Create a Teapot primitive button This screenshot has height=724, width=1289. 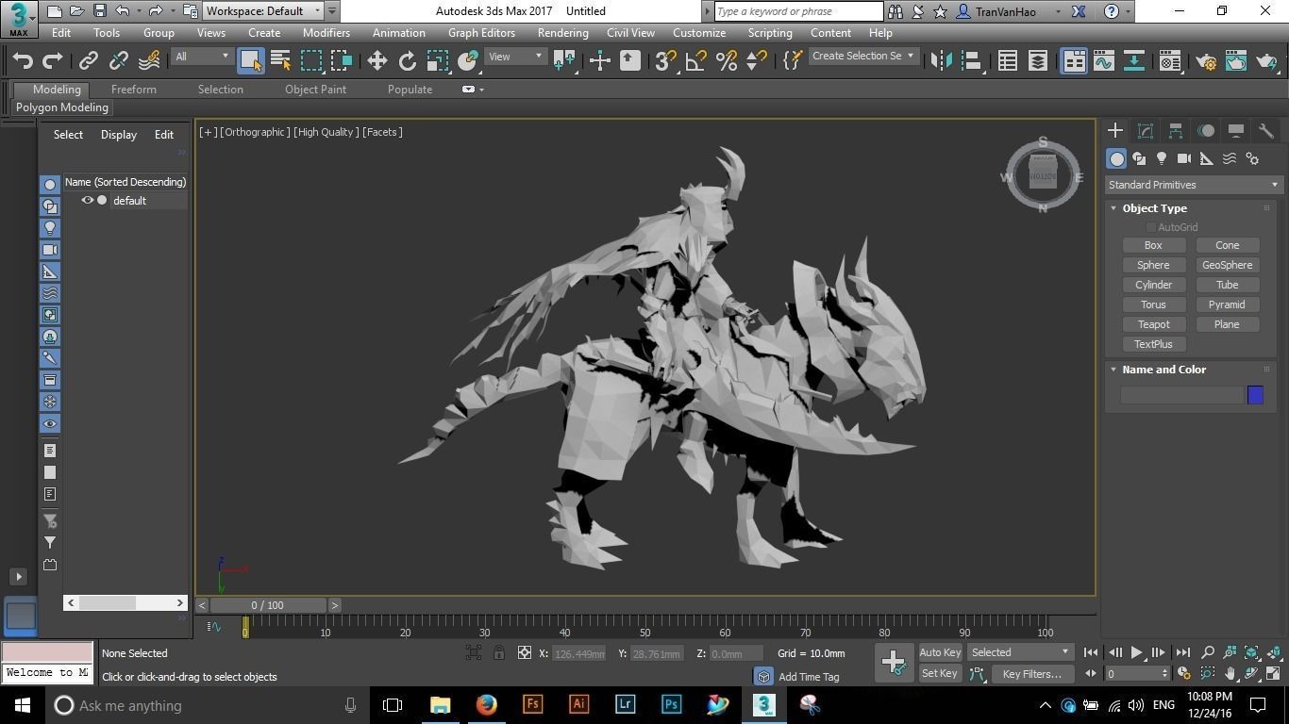tap(1153, 324)
